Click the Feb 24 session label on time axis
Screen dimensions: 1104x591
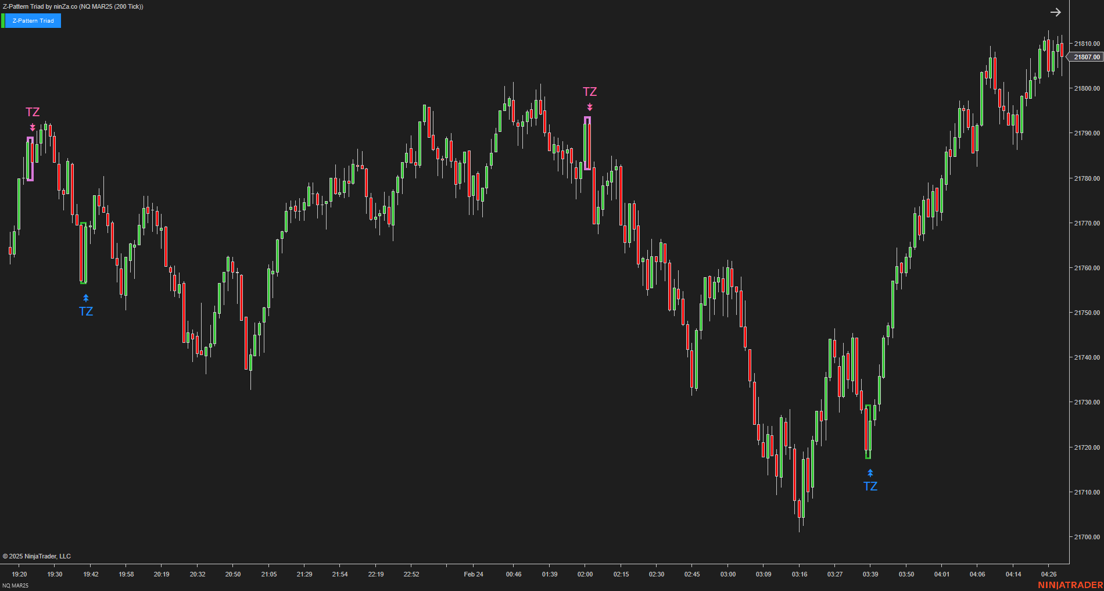pyautogui.click(x=473, y=574)
